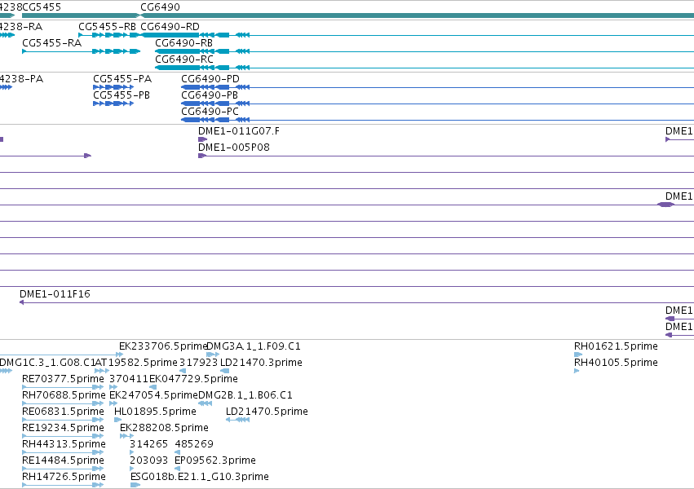Click transcript CG5455-RB
Screen dimensions: 694x489
pos(109,35)
